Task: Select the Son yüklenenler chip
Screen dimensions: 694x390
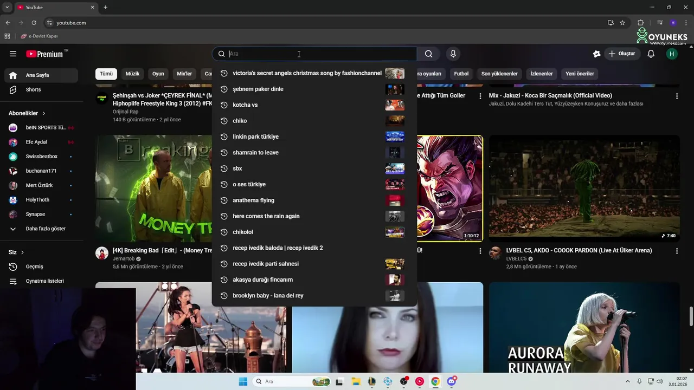Action: click(x=499, y=74)
